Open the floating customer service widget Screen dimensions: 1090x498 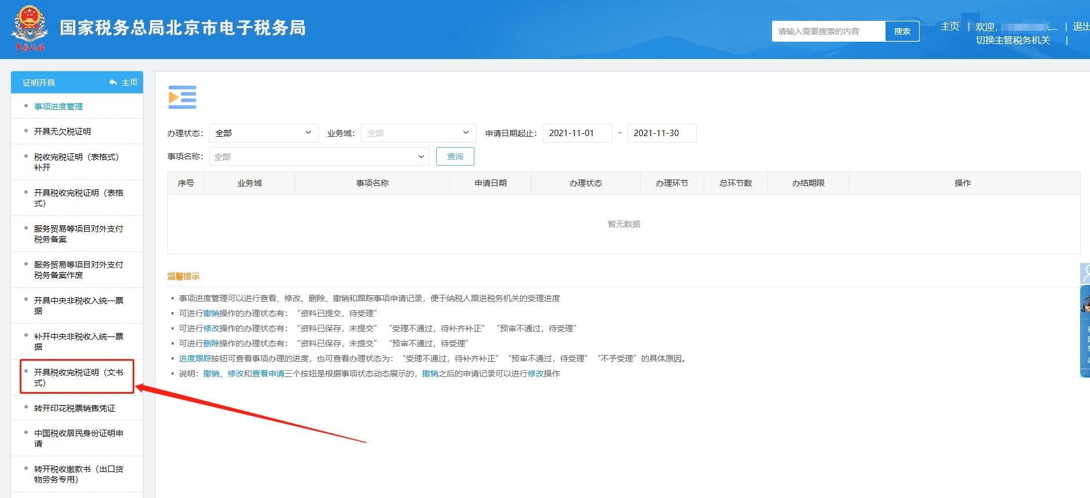pyautogui.click(x=1085, y=330)
